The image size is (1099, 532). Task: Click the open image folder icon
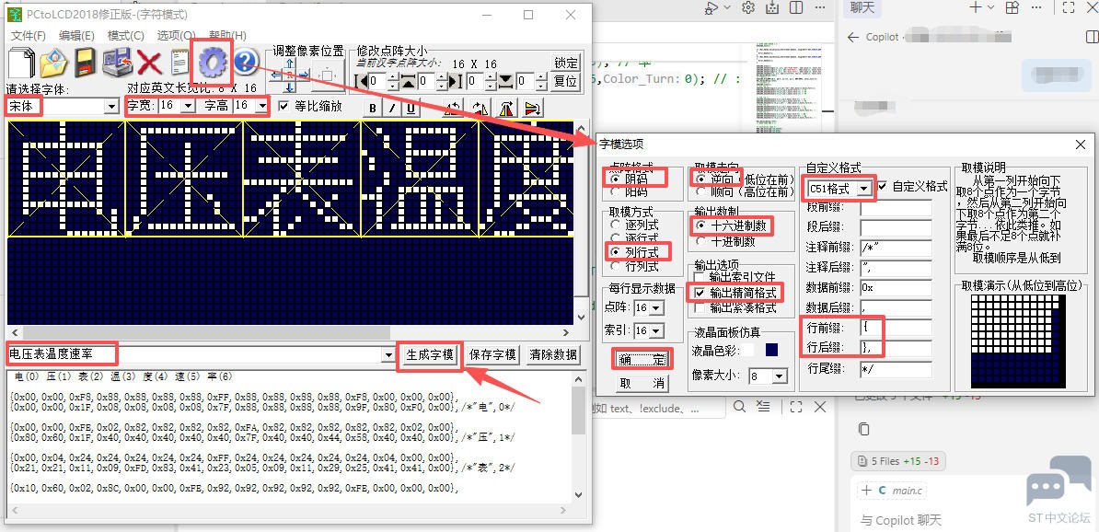[x=53, y=63]
